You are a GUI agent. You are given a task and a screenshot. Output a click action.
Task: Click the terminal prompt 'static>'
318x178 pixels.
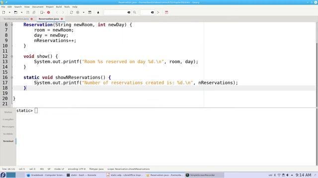(x=24, y=111)
